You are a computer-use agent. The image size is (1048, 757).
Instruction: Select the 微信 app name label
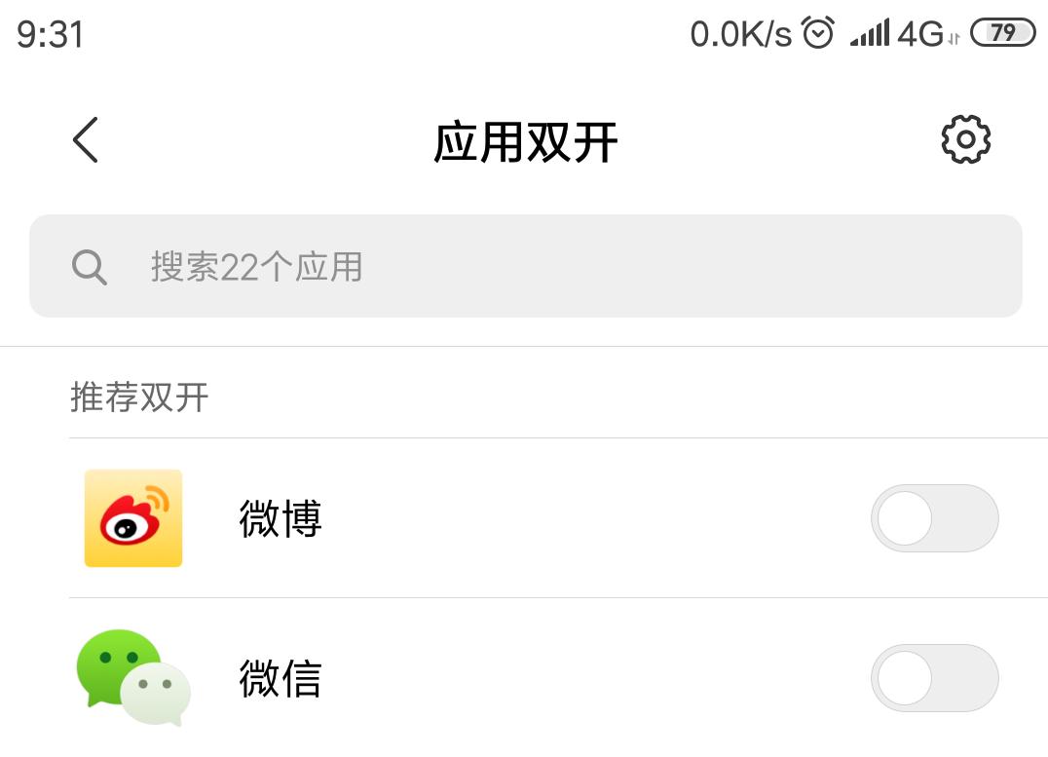281,678
